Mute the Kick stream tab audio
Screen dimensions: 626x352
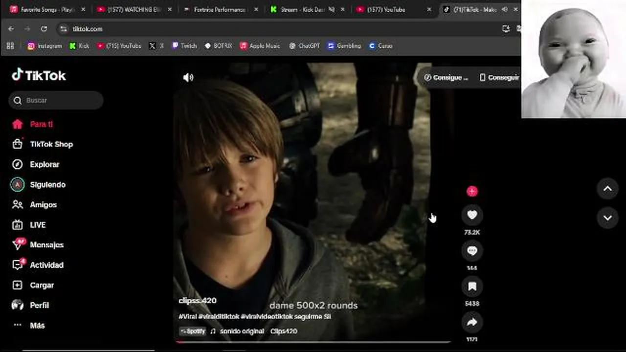(x=332, y=9)
